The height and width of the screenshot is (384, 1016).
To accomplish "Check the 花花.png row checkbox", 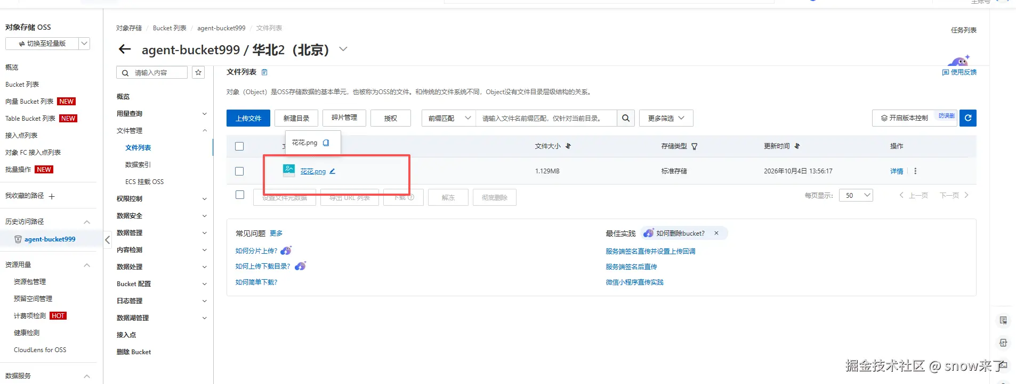I will [239, 171].
